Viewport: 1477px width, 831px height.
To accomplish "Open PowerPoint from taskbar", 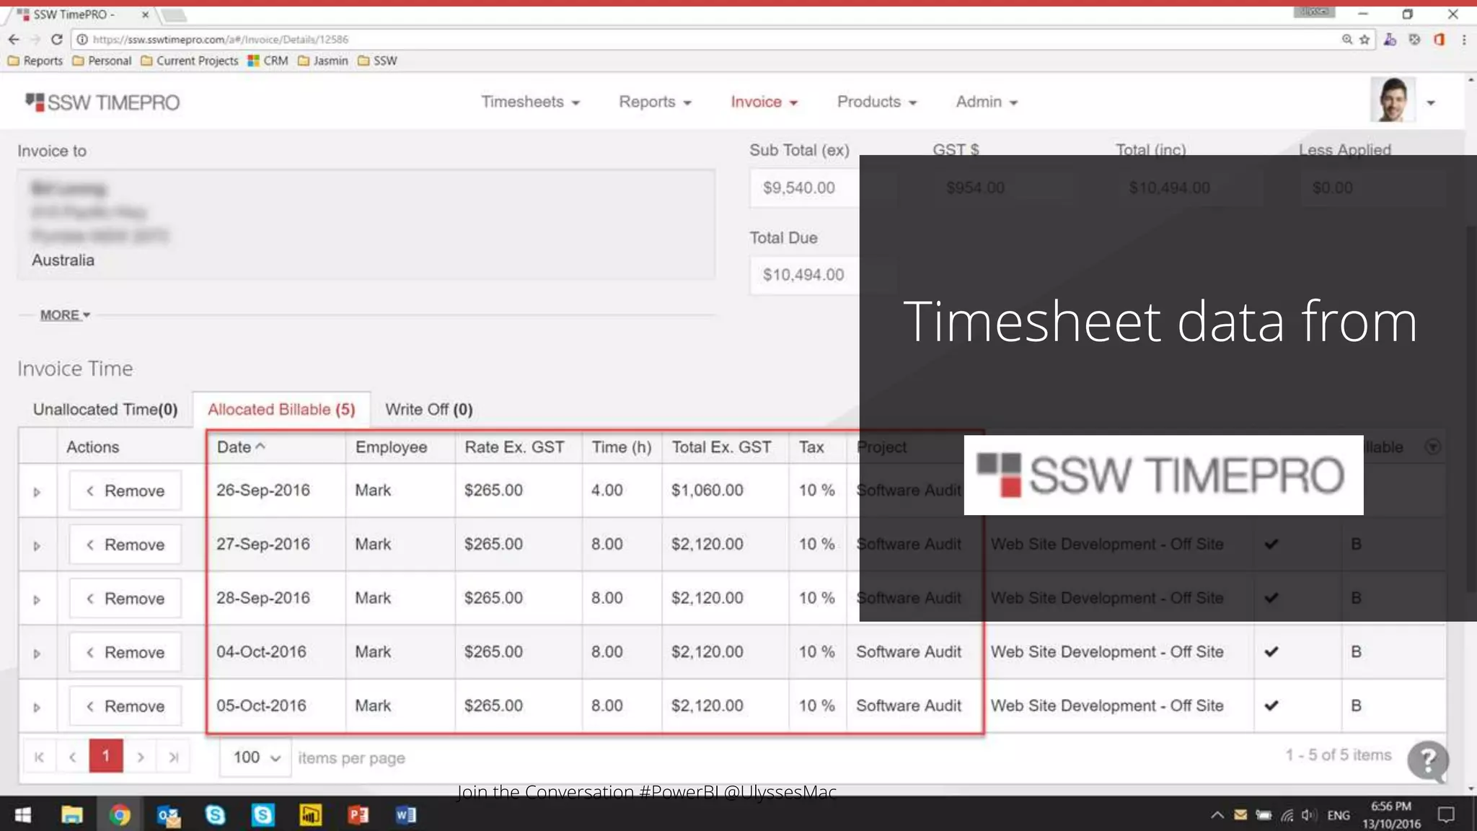I will pyautogui.click(x=358, y=815).
